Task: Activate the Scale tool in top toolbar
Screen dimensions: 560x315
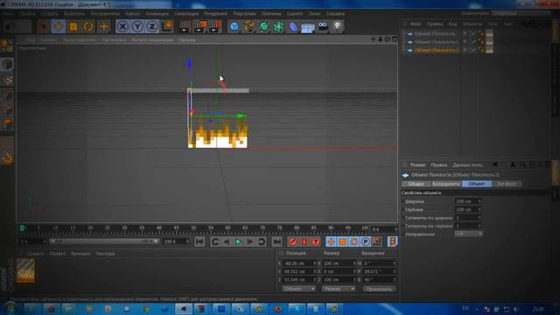Action: 73,26
